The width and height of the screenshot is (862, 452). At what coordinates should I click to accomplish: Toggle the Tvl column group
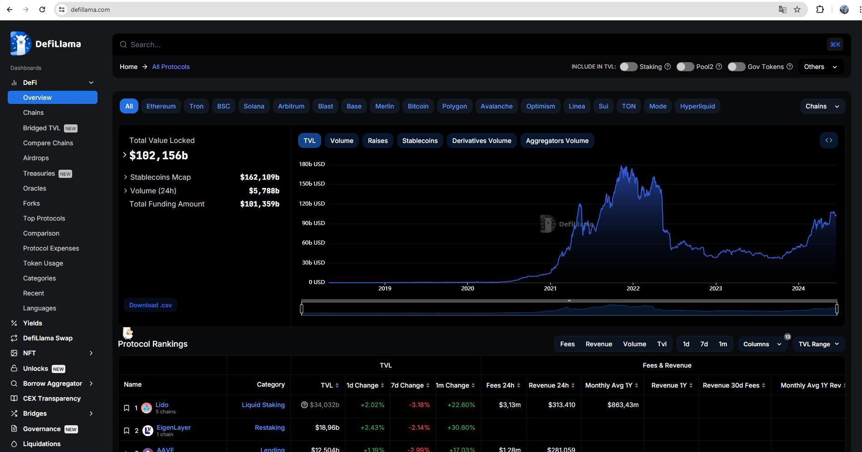pos(662,344)
